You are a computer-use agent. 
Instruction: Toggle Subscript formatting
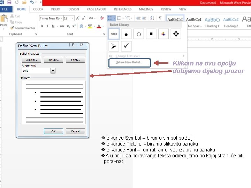tap(68, 26)
